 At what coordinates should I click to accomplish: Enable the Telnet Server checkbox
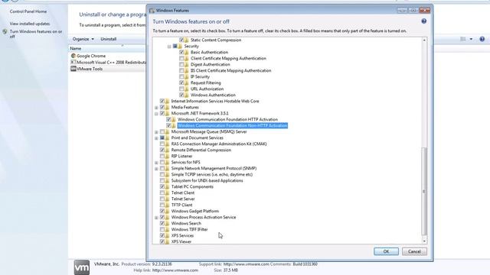pos(162,199)
